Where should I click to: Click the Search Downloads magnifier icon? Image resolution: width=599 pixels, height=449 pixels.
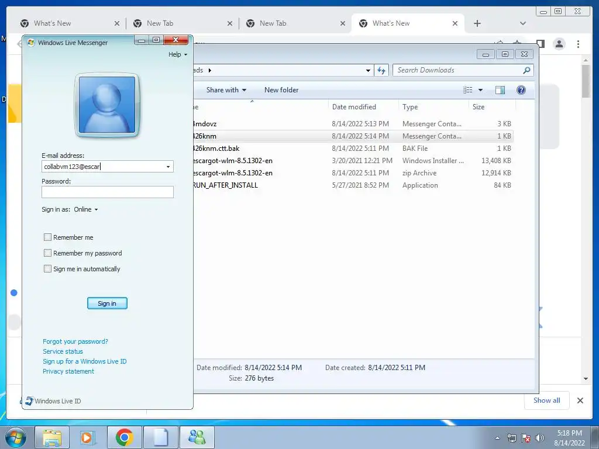[526, 70]
